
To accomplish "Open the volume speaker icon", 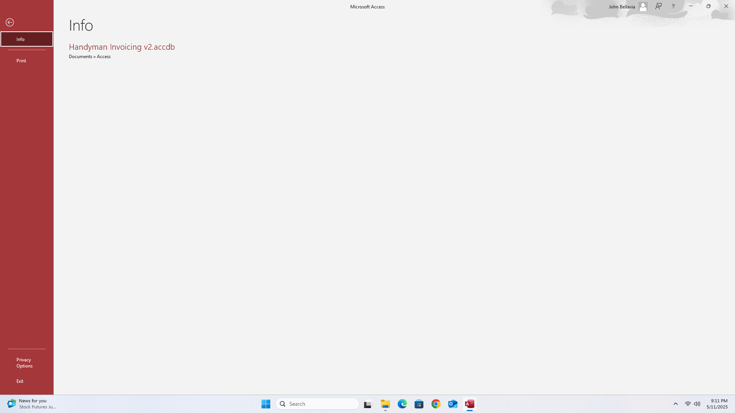I will [x=697, y=404].
